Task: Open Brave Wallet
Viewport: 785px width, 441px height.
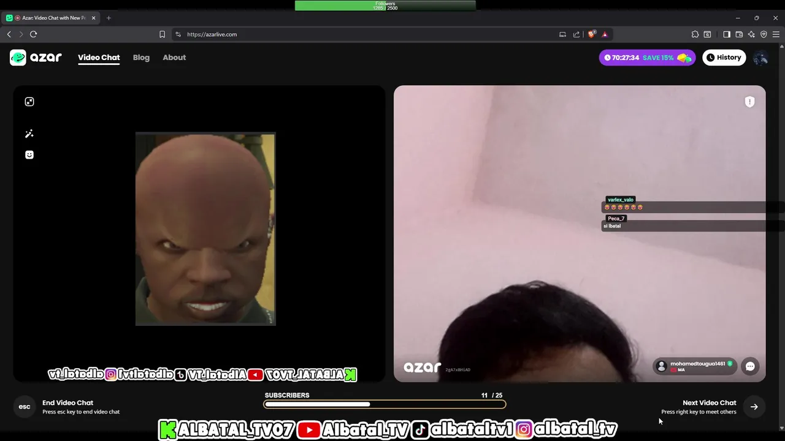Action: [x=739, y=34]
